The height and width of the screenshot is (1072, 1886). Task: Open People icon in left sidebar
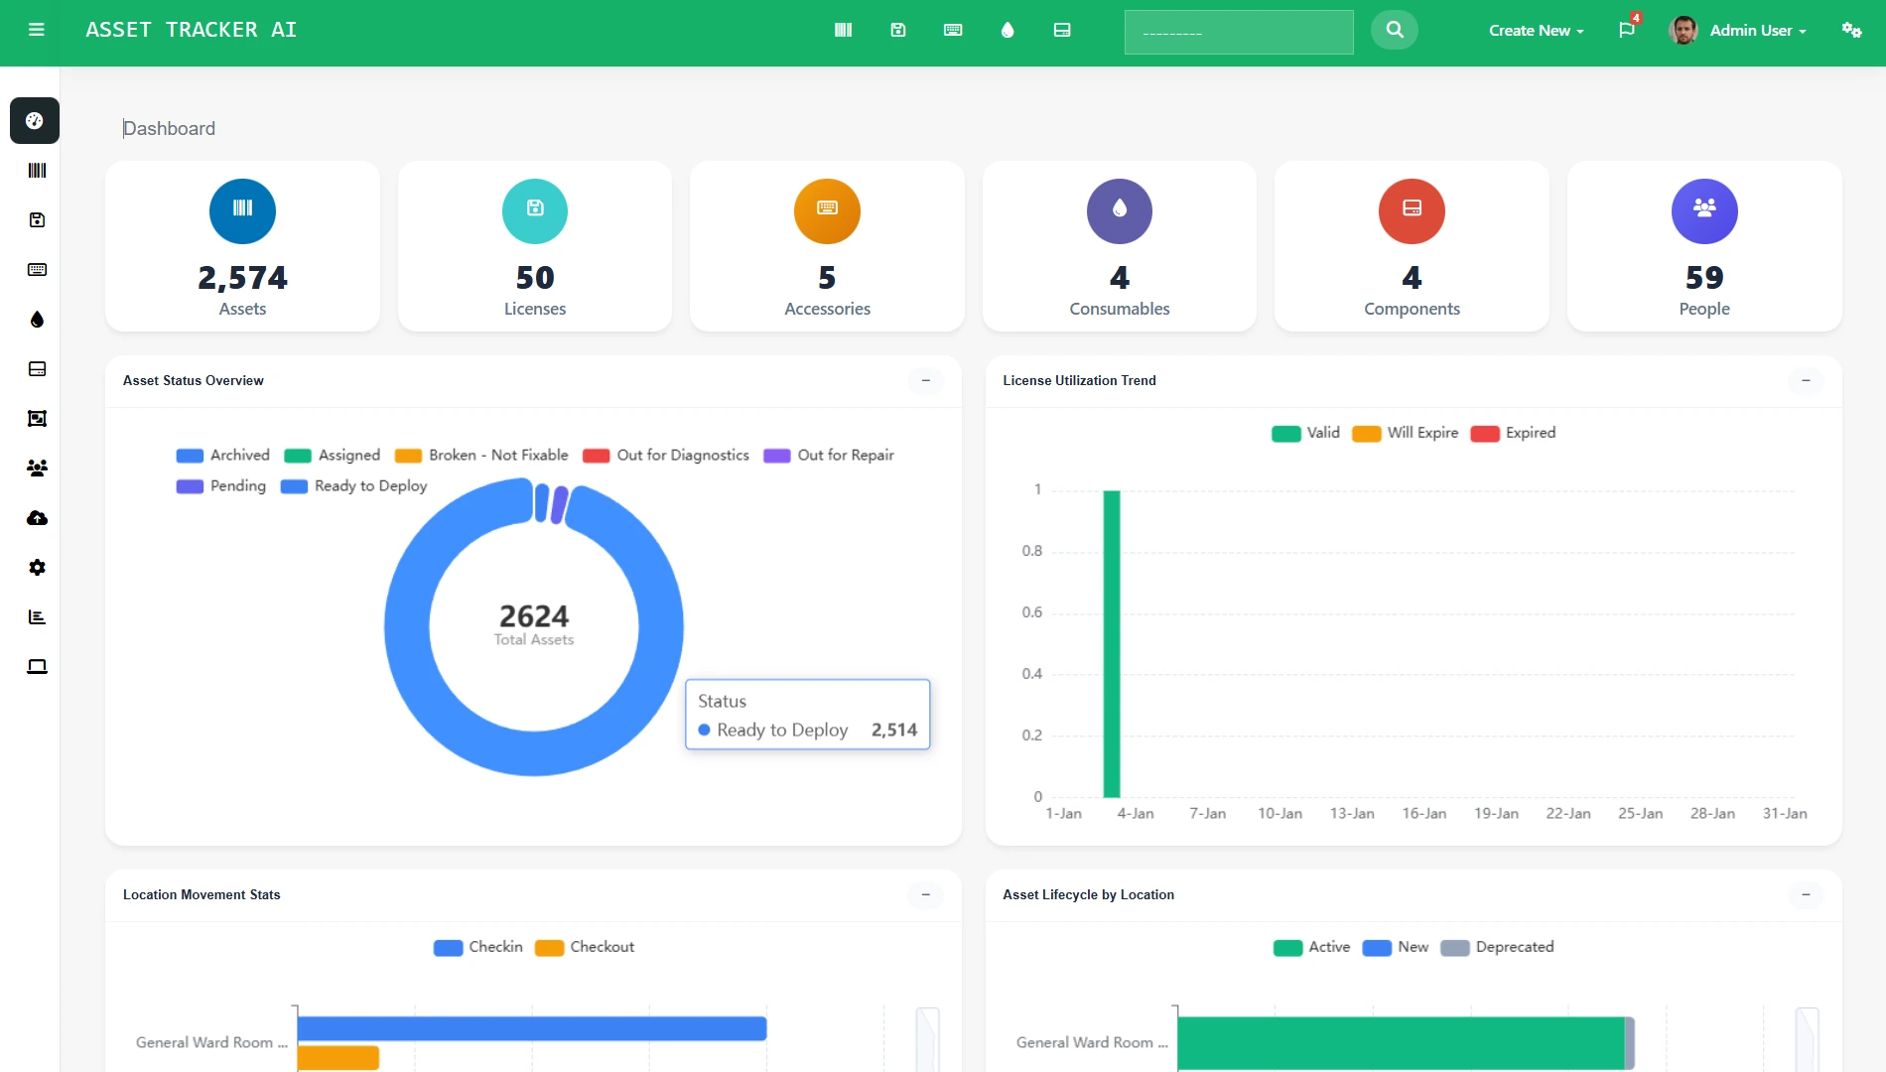click(x=37, y=469)
